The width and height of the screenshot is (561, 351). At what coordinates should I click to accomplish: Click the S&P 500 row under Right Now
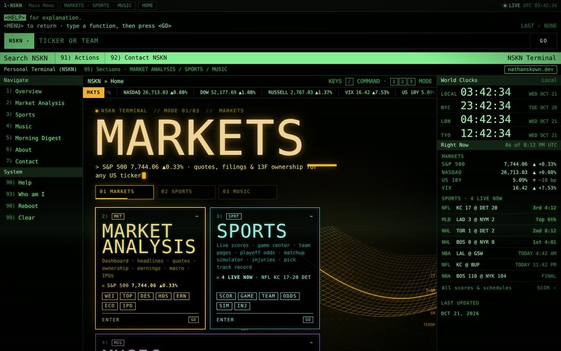click(499, 164)
